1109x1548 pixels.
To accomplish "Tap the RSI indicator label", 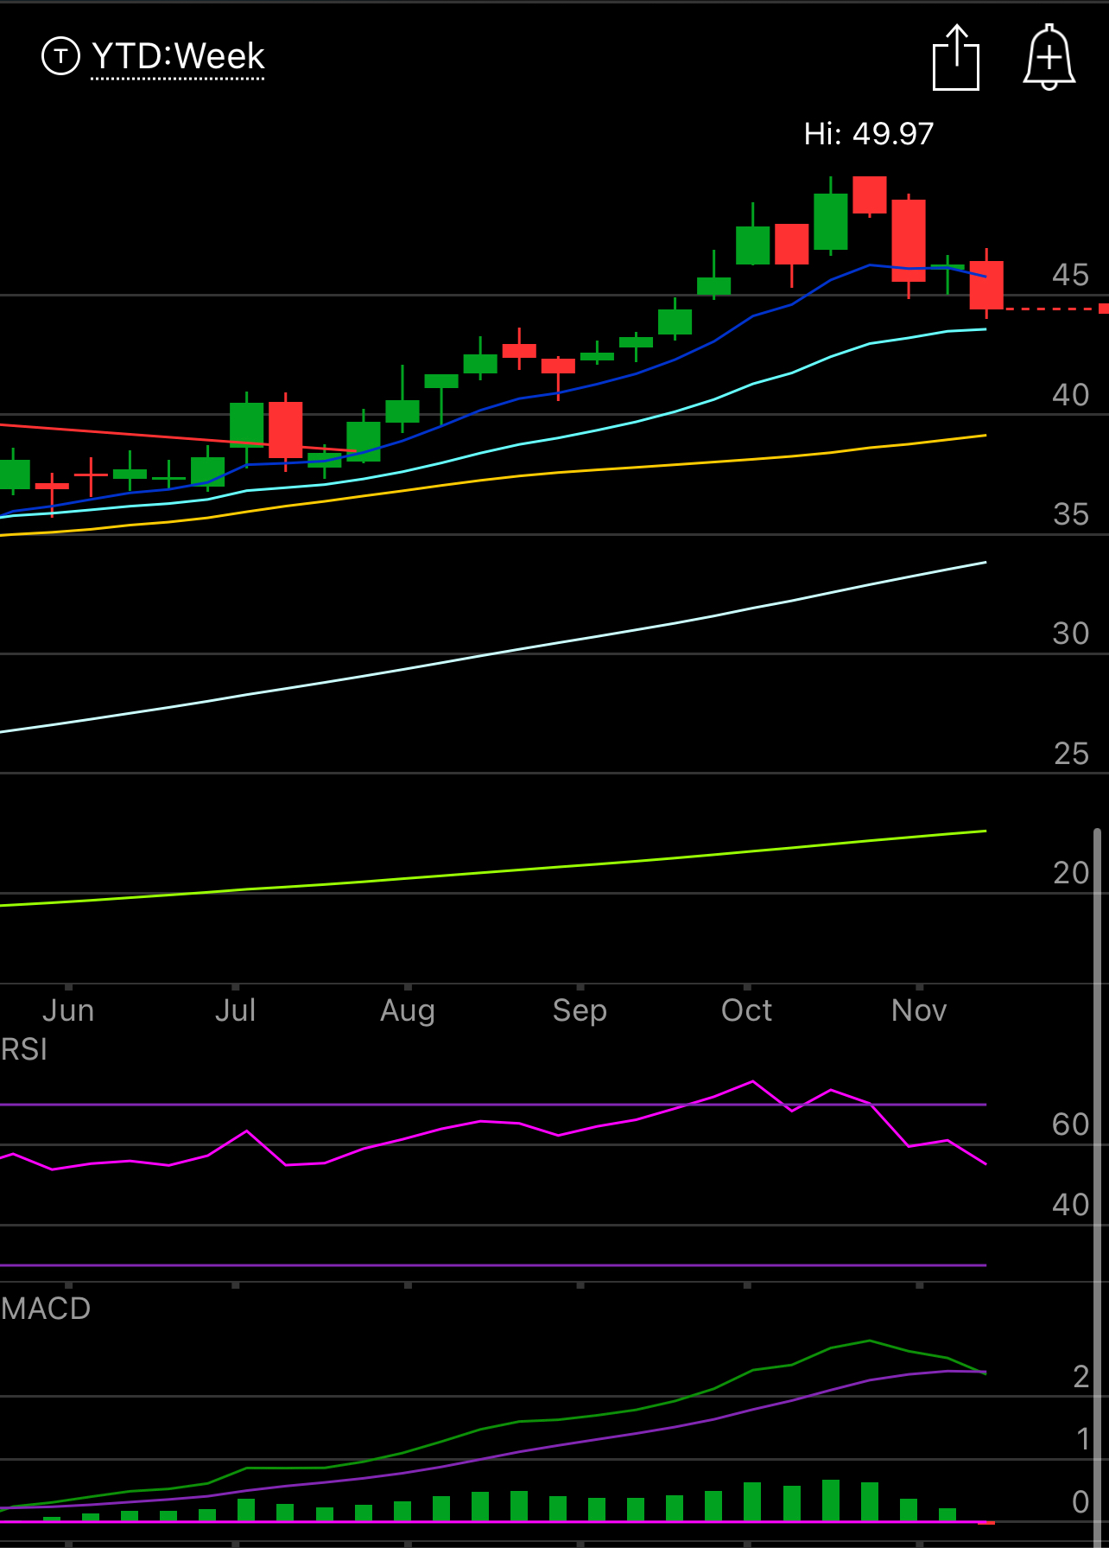I will (x=24, y=1049).
